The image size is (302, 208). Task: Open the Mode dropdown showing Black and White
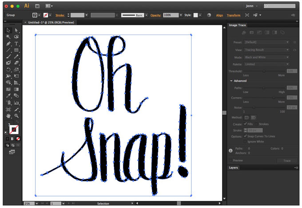[267, 57]
